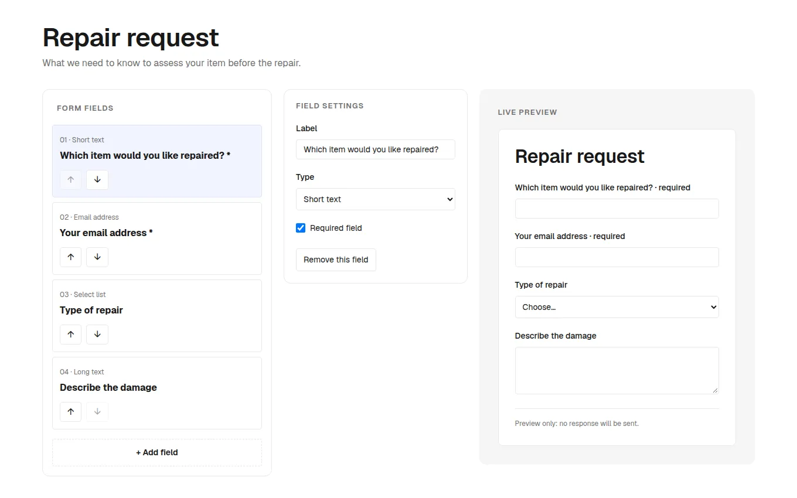Select the 'Describe the damage' field card title
The width and height of the screenshot is (797, 498).
[108, 387]
